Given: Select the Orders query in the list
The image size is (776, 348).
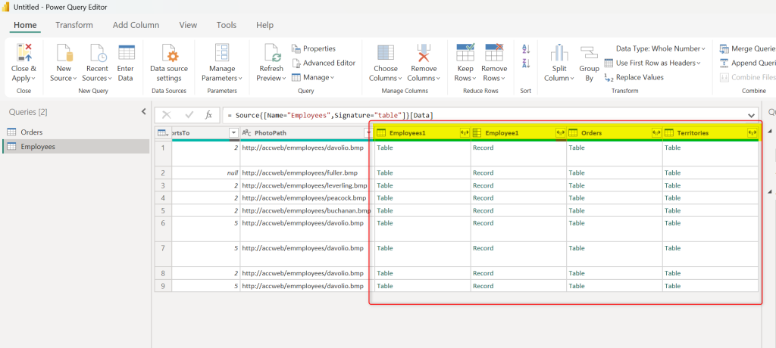Looking at the screenshot, I should (x=31, y=132).
